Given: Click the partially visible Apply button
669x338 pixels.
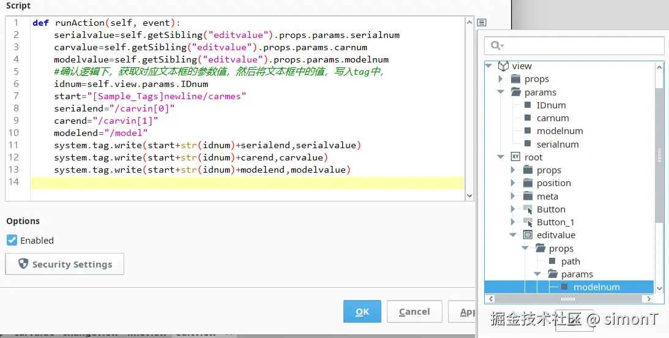Looking at the screenshot, I should [462, 312].
